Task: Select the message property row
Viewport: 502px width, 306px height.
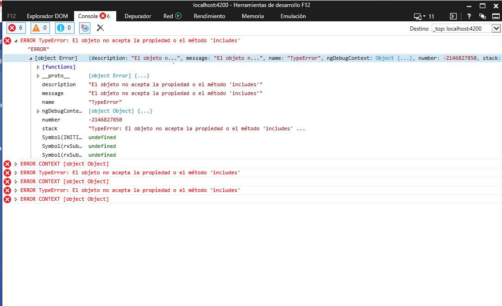Action: [x=152, y=94]
